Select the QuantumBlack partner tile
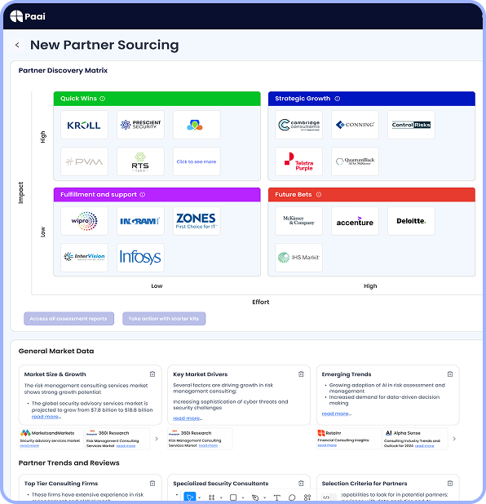Viewport: 486px width, 504px height. [356, 161]
